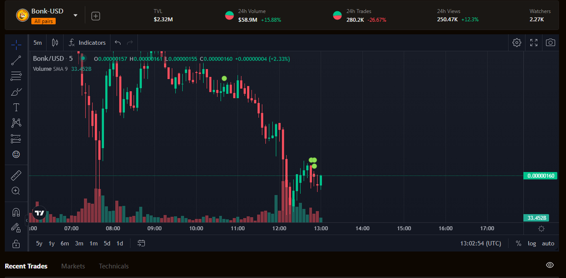Toggle lock all drawing tools
The height and width of the screenshot is (278, 566).
pyautogui.click(x=16, y=244)
